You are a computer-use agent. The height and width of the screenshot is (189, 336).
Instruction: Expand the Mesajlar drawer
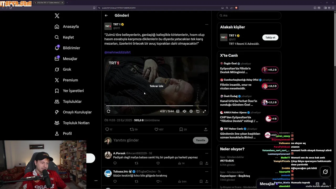click(324, 184)
